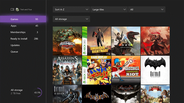Open the Battle Ages game tile
This screenshot has width=184, height=103.
coord(155,94)
